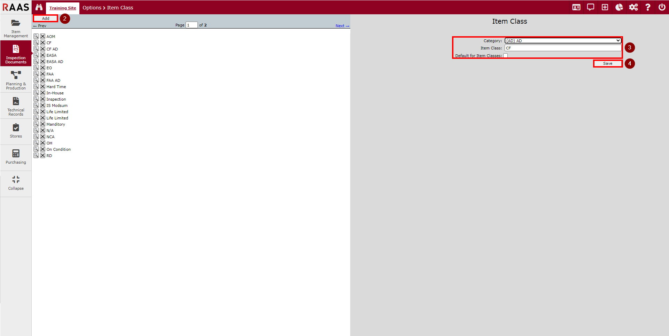Open Item Management sidebar menu
The width and height of the screenshot is (669, 336).
pyautogui.click(x=16, y=28)
